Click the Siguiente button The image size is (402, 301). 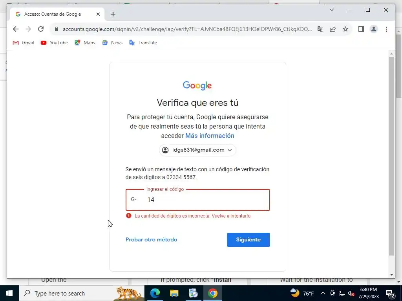(x=248, y=240)
